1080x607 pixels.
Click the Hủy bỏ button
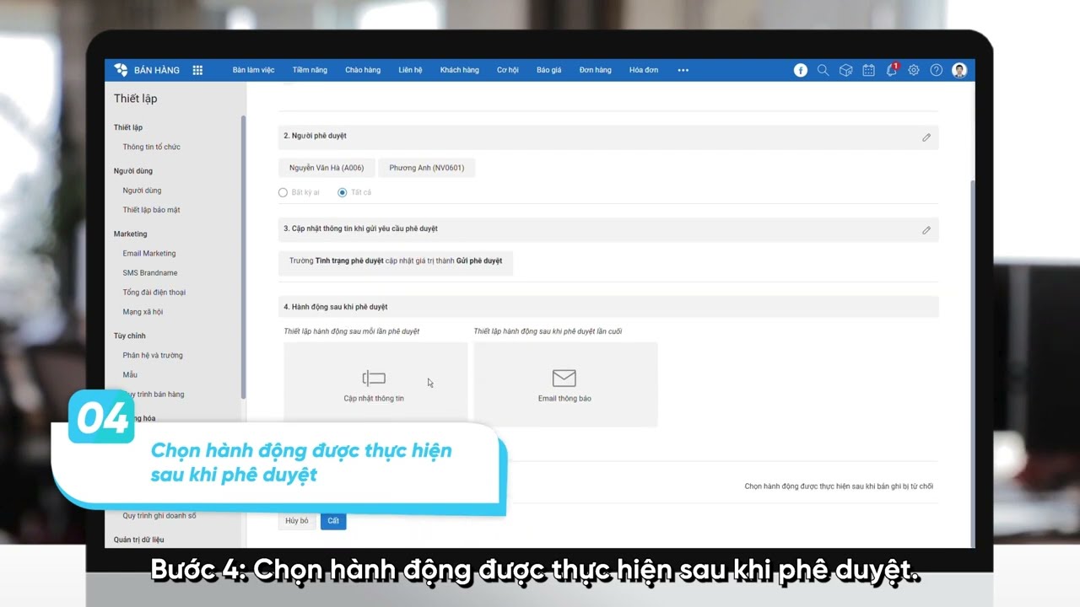(x=297, y=521)
